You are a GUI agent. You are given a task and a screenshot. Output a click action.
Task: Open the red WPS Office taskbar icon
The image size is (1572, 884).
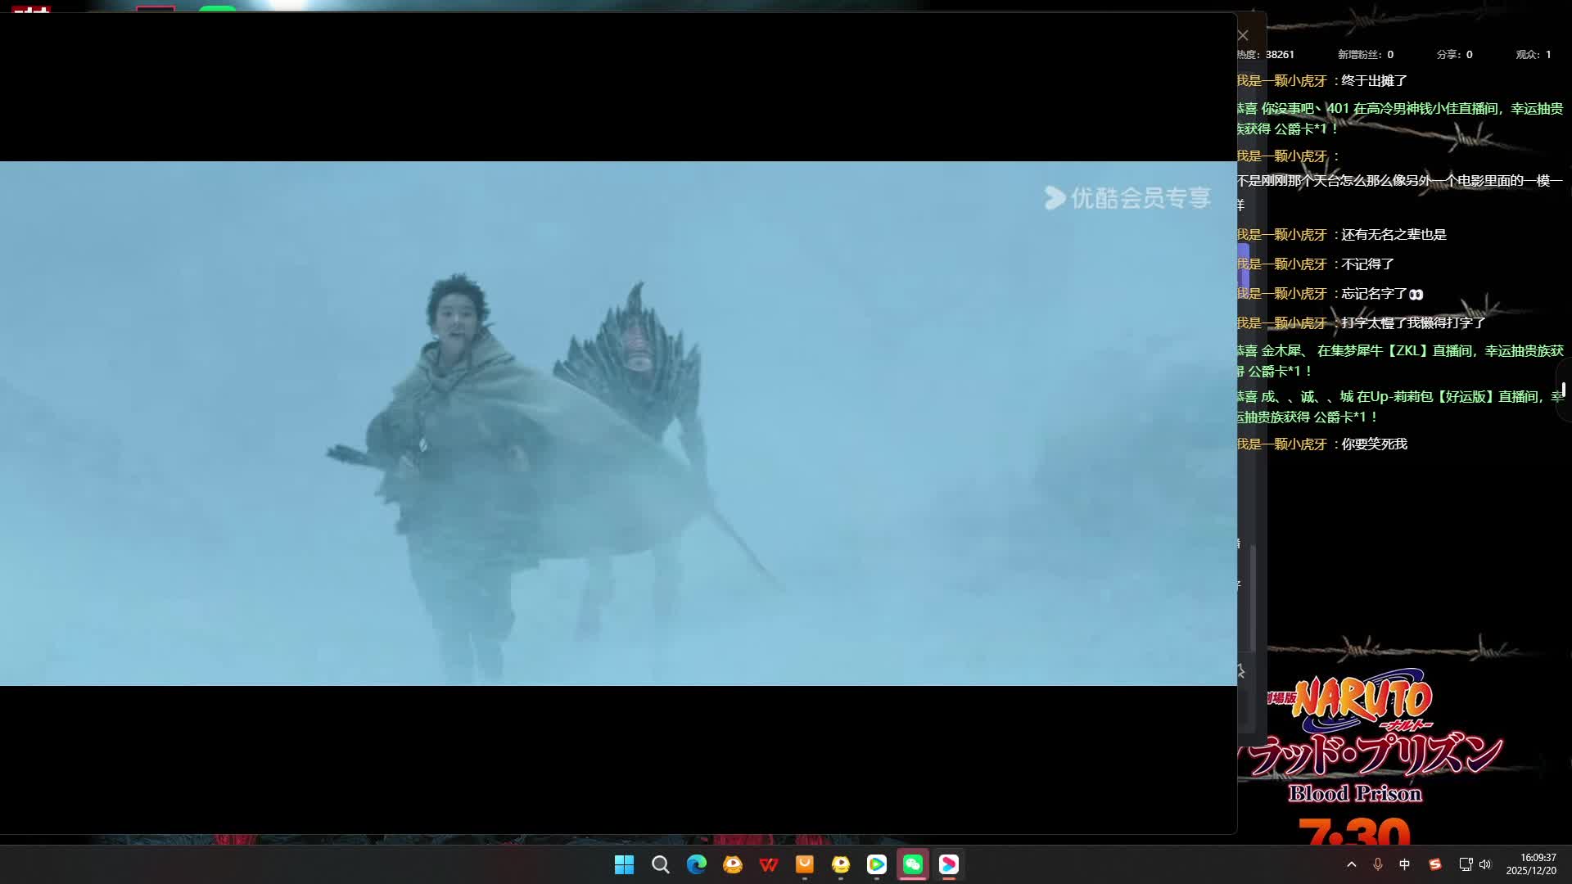[x=768, y=864]
